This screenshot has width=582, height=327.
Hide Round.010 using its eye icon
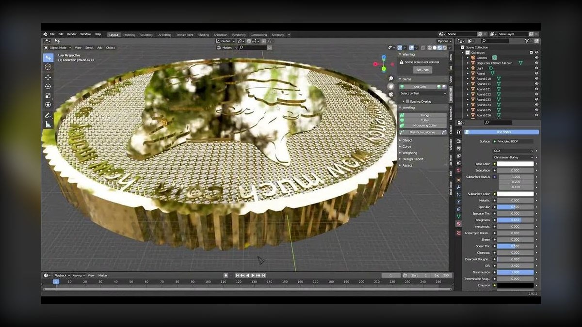pyautogui.click(x=536, y=78)
